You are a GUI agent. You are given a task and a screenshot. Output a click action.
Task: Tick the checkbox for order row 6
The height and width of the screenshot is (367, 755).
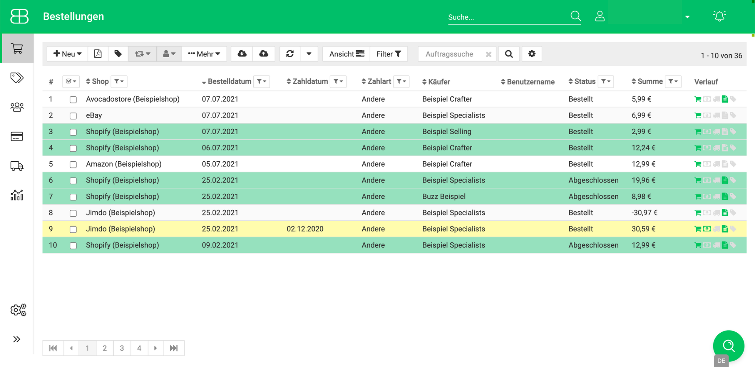tap(73, 180)
